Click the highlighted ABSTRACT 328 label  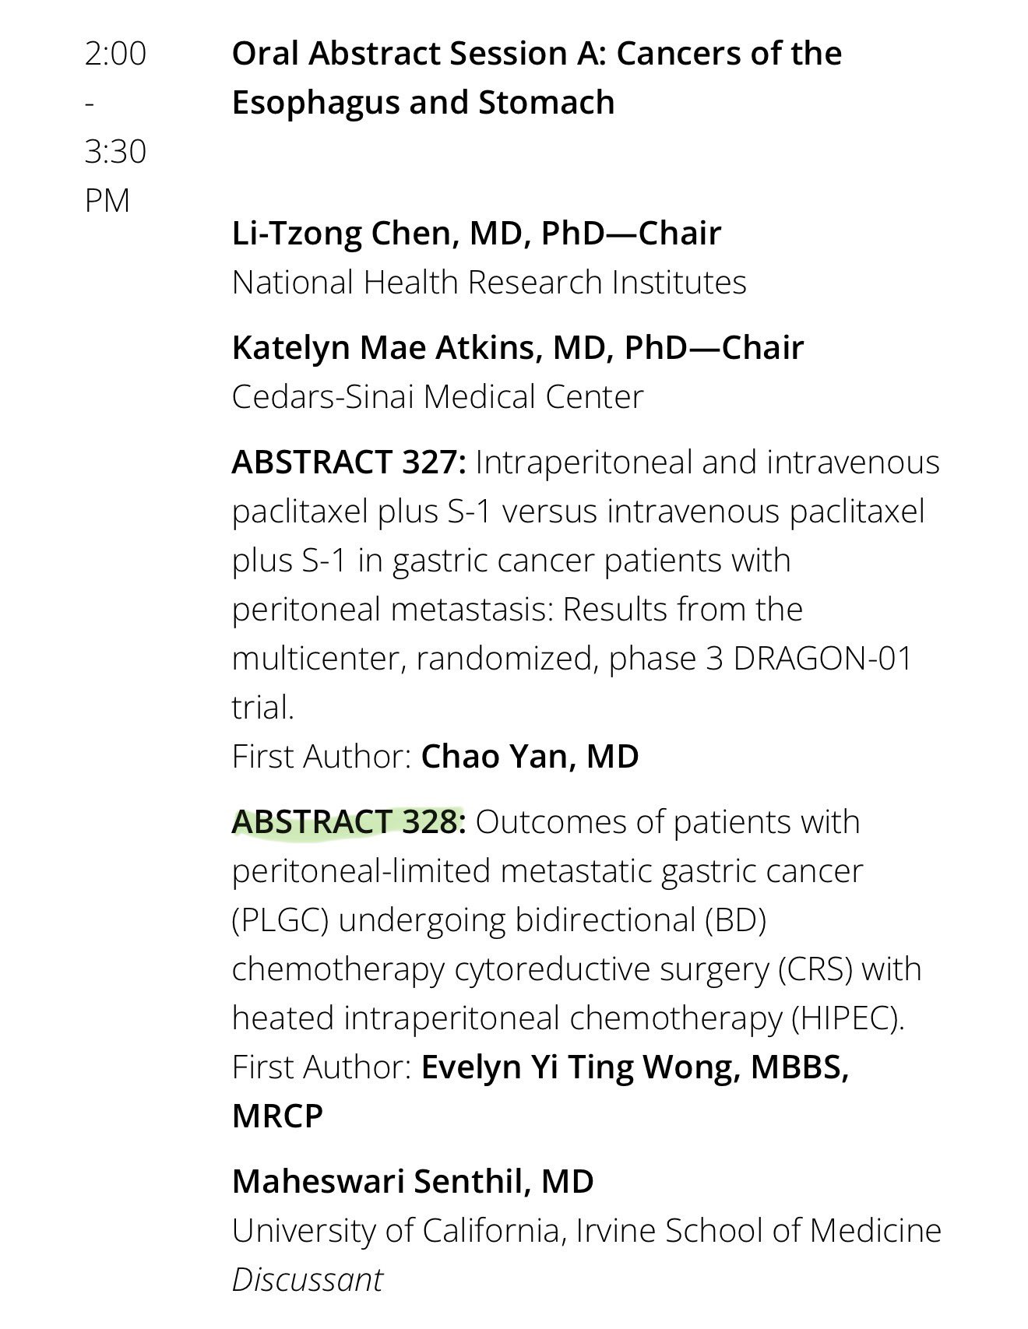(349, 822)
